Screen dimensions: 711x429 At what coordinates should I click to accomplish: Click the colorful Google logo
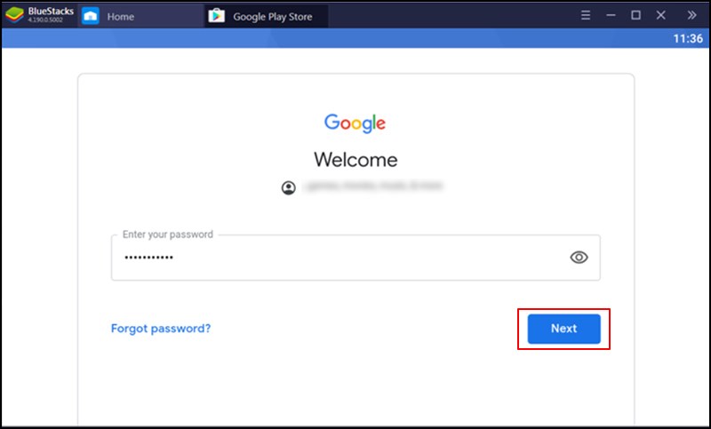(x=355, y=123)
